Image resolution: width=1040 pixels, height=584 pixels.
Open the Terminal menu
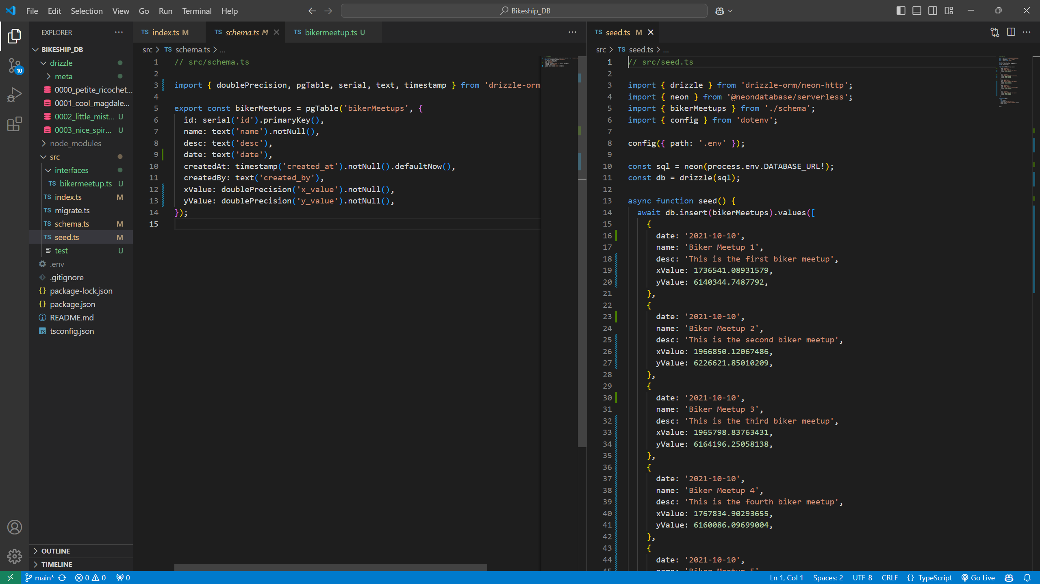pyautogui.click(x=197, y=11)
